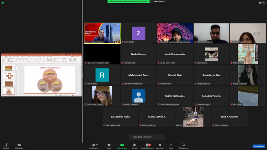Viewport: 267px width, 150px height.
Task: Select the berlian fvp video tile
Action: [248, 33]
